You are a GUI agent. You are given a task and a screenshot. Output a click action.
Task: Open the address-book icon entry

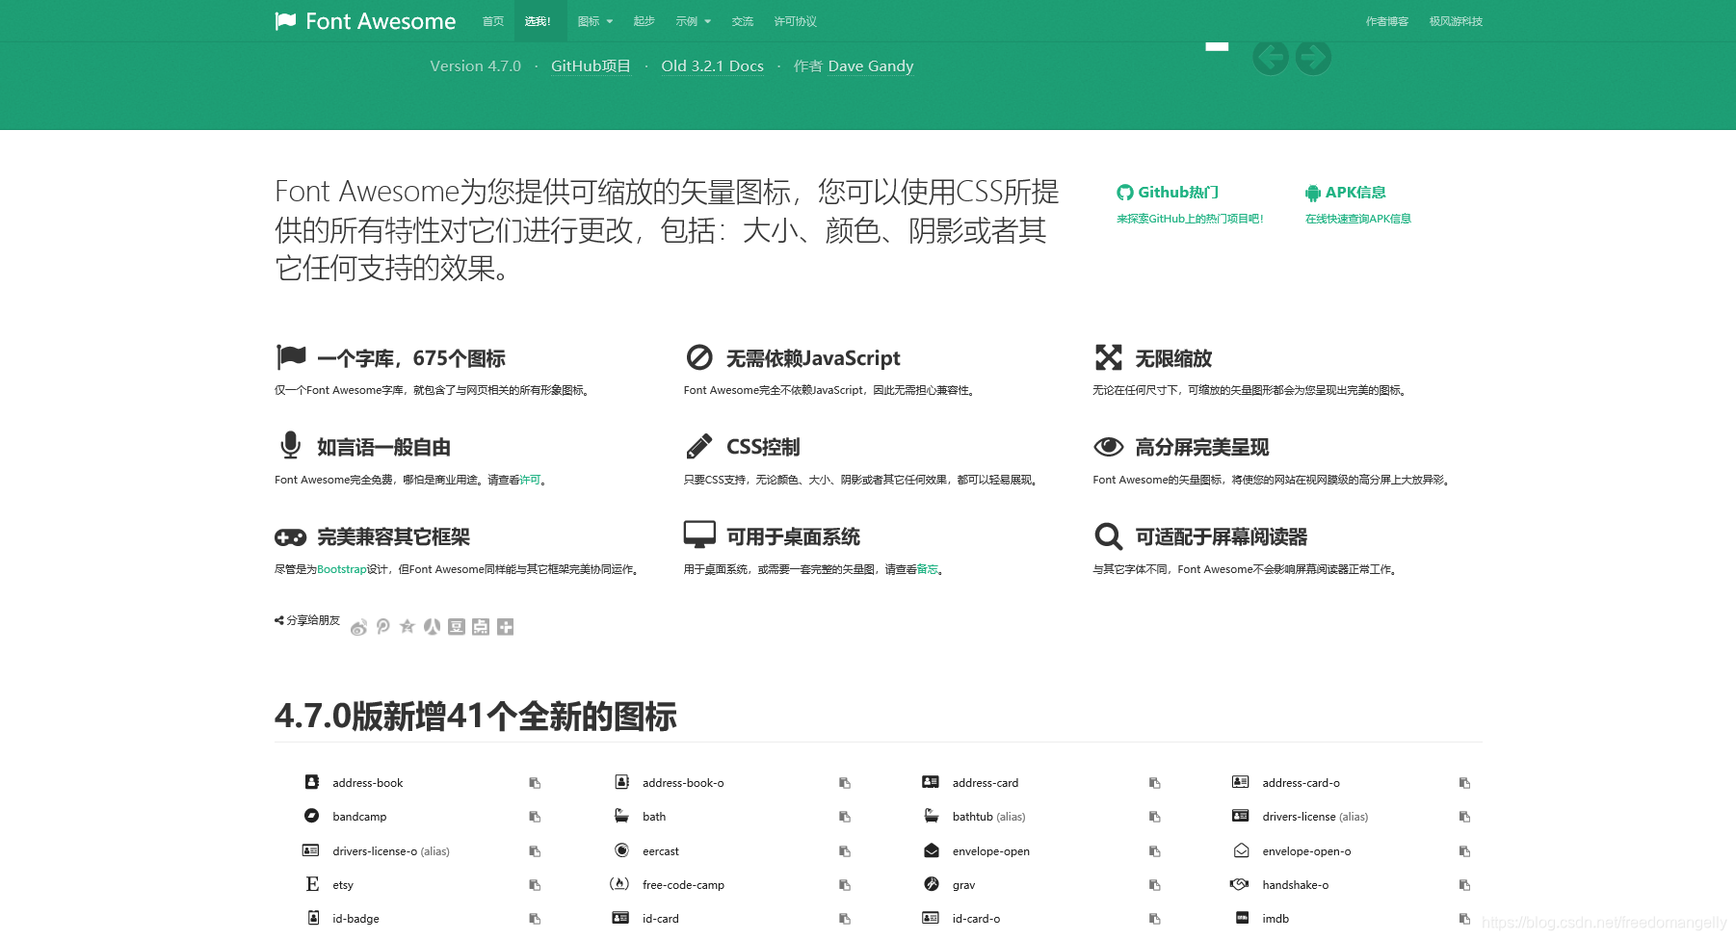[x=354, y=783]
